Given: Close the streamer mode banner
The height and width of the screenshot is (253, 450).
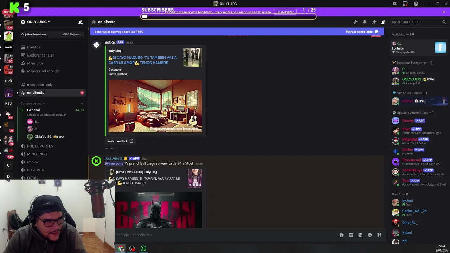Looking at the screenshot, I should tap(444, 12).
